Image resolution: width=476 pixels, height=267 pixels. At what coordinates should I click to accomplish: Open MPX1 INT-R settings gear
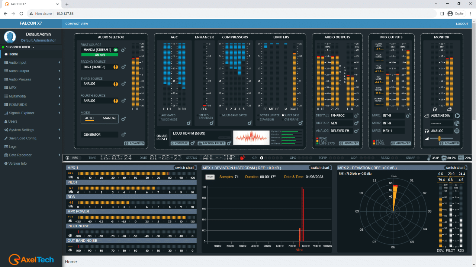pyautogui.click(x=408, y=116)
